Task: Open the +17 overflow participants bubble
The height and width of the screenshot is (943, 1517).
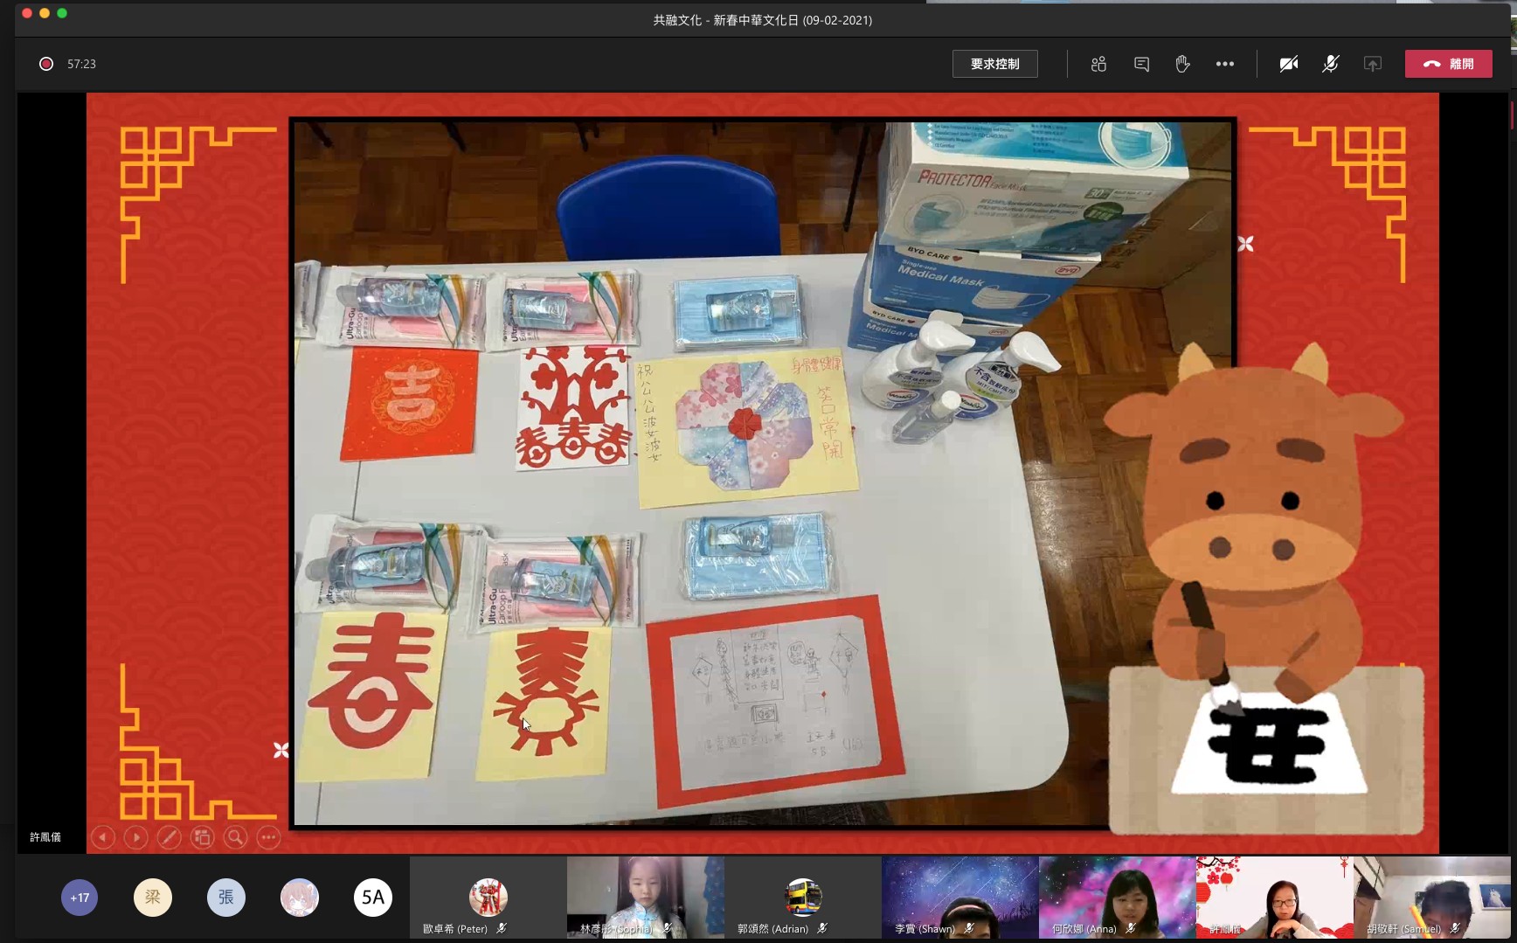Action: pyautogui.click(x=80, y=898)
